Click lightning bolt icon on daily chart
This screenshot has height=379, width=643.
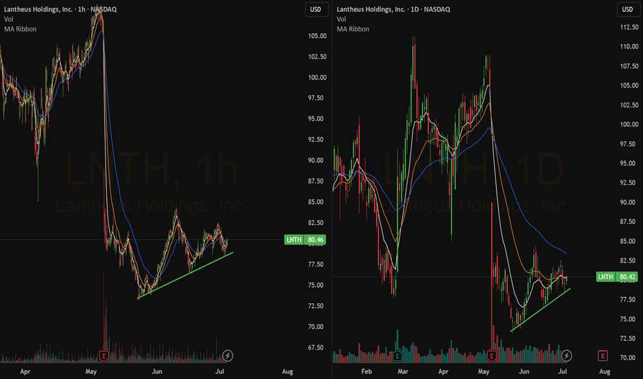[566, 356]
